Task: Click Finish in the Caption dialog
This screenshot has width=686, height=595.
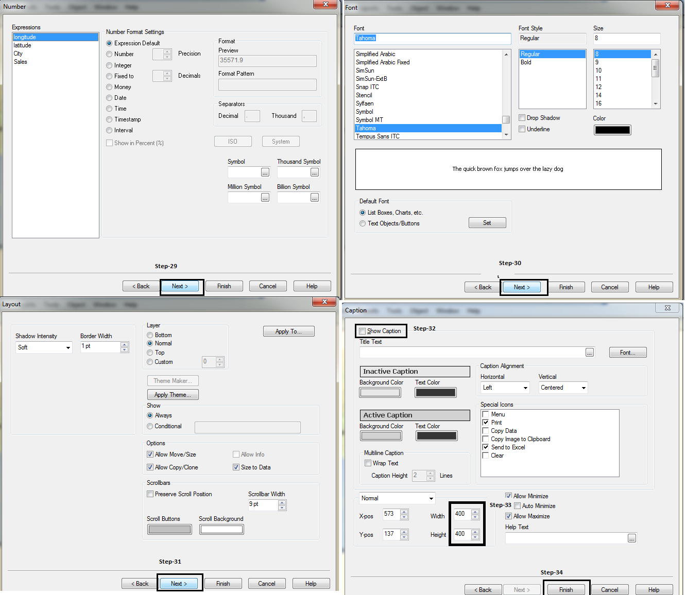Action: click(566, 590)
